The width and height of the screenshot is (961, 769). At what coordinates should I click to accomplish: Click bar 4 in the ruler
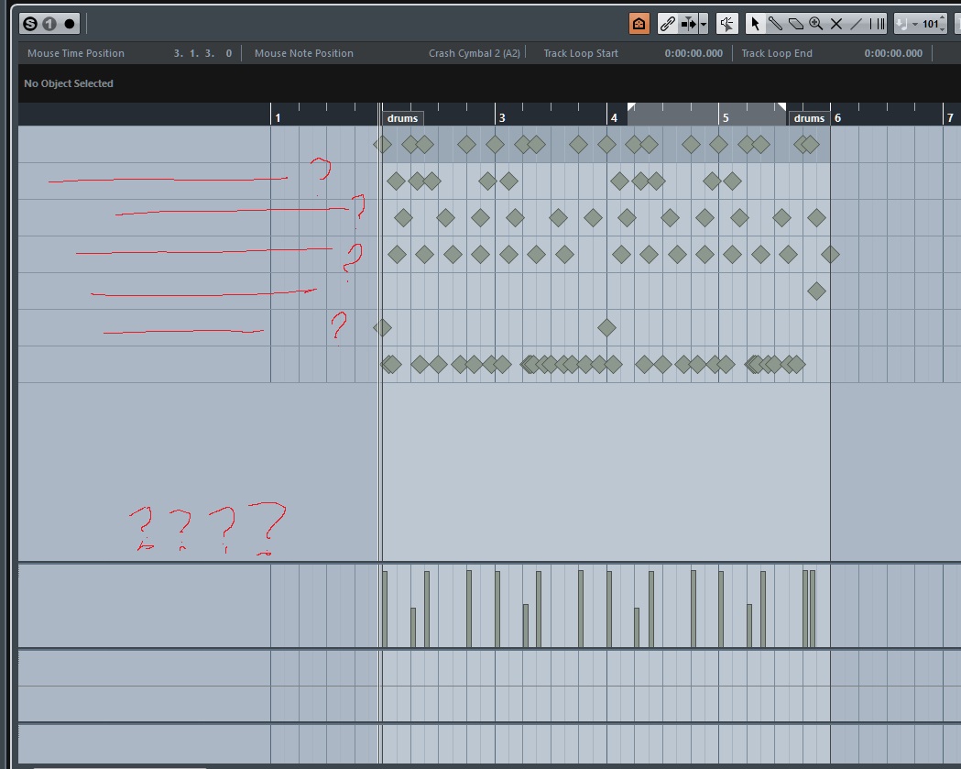coord(614,117)
